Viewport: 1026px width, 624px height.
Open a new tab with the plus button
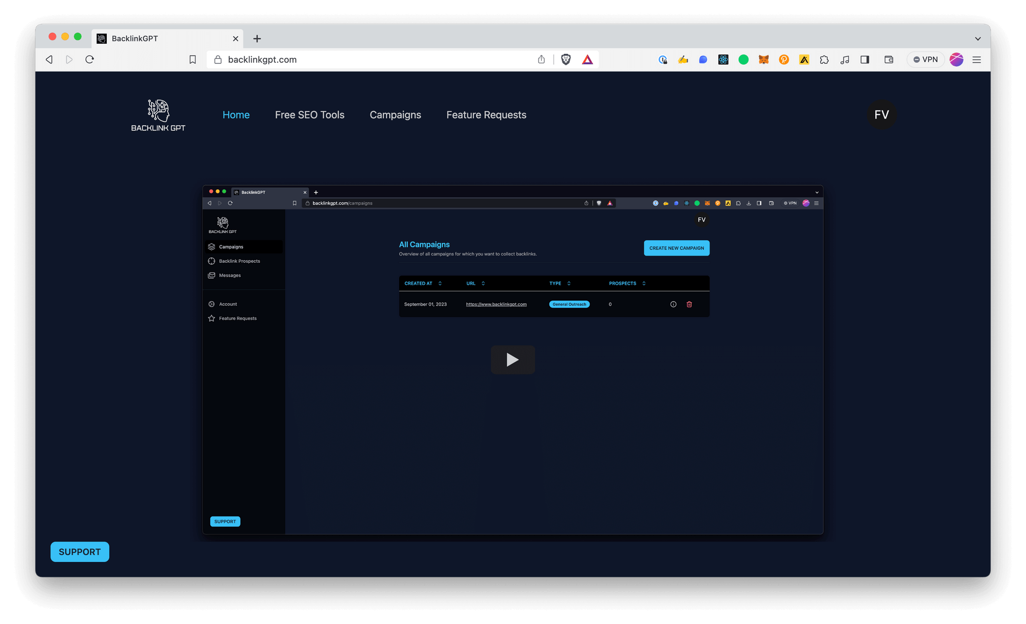pos(257,38)
